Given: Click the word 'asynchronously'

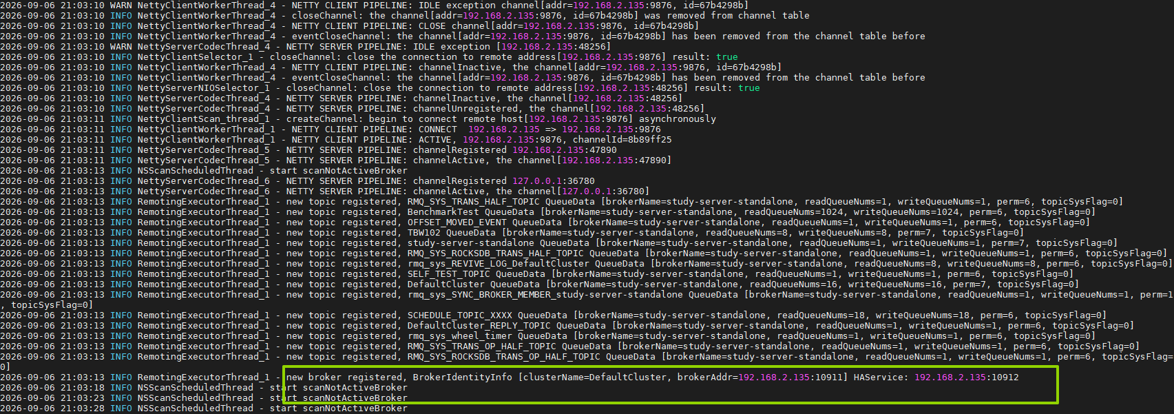Looking at the screenshot, I should click(x=677, y=119).
